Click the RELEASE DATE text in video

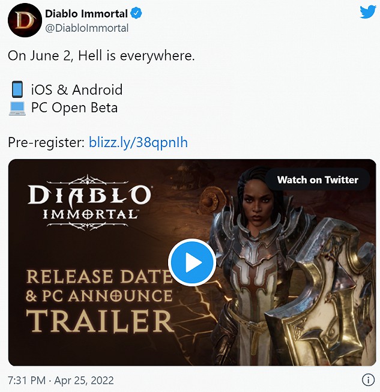100,276
